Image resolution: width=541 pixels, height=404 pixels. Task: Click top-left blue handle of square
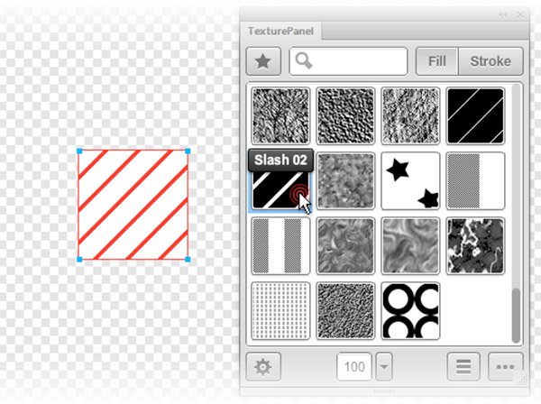click(x=79, y=151)
